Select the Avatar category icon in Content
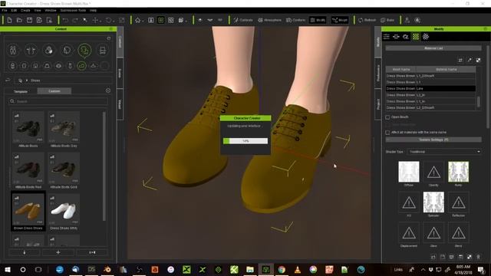 13,50
